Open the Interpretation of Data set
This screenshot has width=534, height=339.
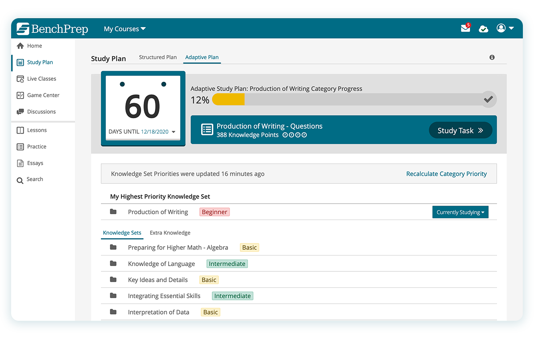click(x=158, y=312)
